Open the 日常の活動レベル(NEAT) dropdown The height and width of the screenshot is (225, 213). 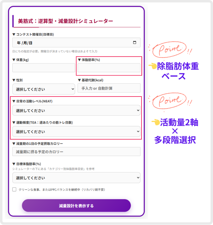(76, 110)
